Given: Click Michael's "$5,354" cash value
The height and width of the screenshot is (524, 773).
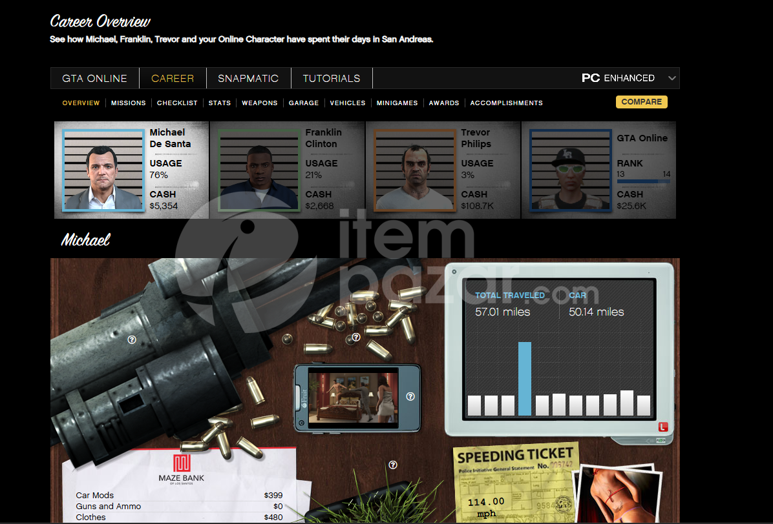Looking at the screenshot, I should pos(164,206).
